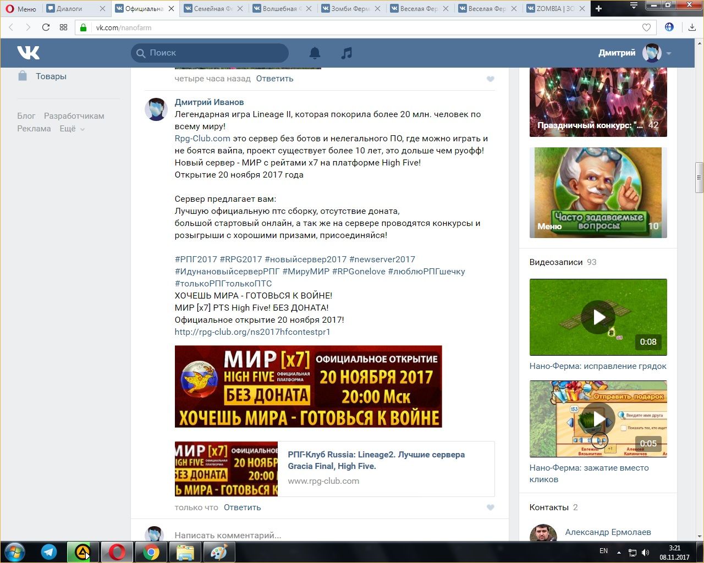The width and height of the screenshot is (704, 563).
Task: Open the VK music note icon
Action: click(x=346, y=53)
